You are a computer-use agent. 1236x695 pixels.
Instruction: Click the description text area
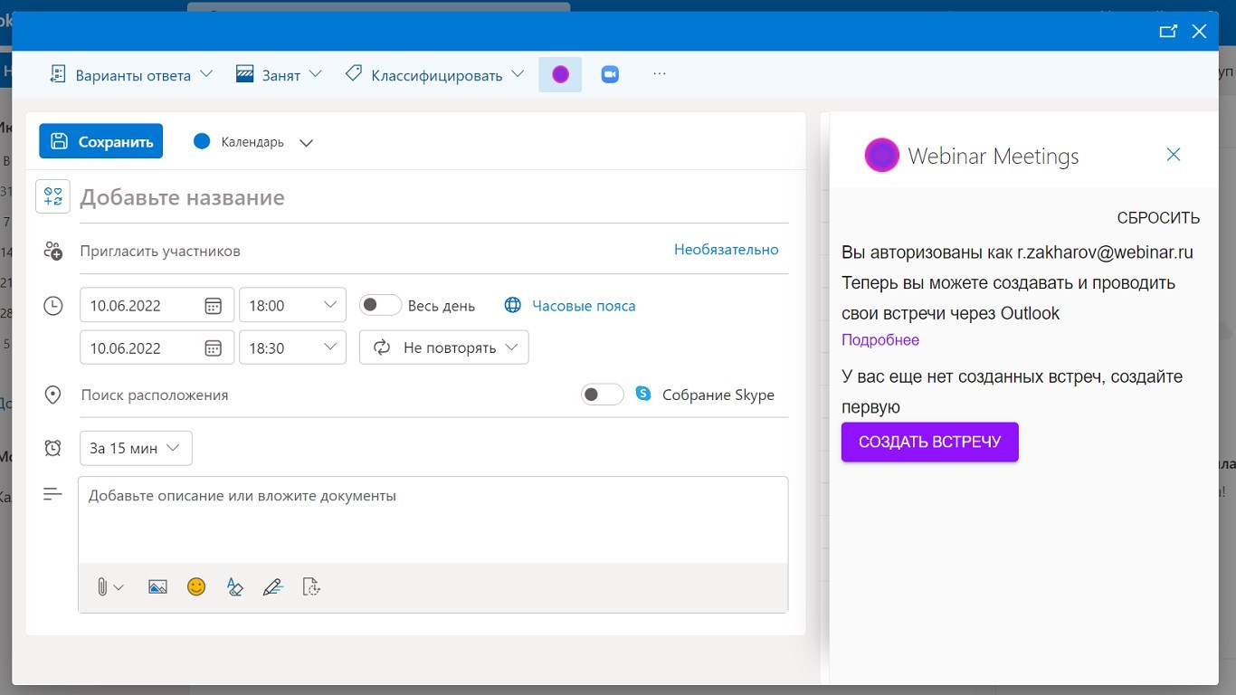[x=433, y=520]
